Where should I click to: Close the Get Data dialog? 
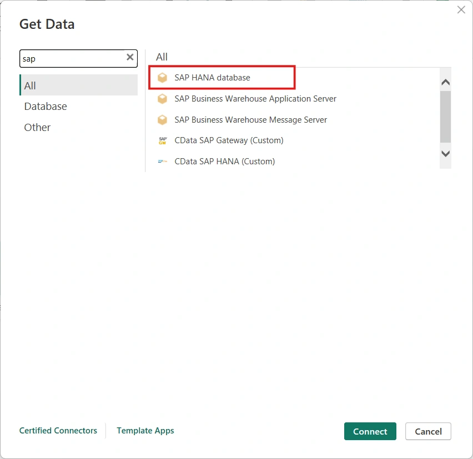461,9
